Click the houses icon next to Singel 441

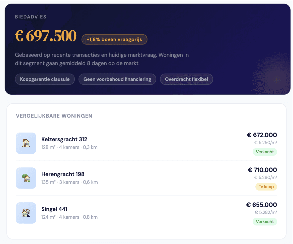tap(26, 213)
